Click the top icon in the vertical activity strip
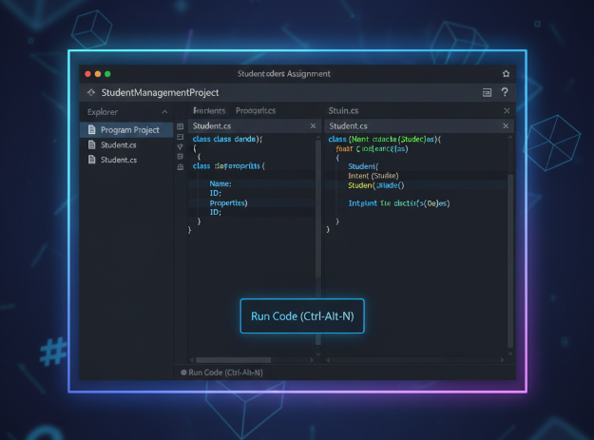594x440 pixels. tap(181, 125)
